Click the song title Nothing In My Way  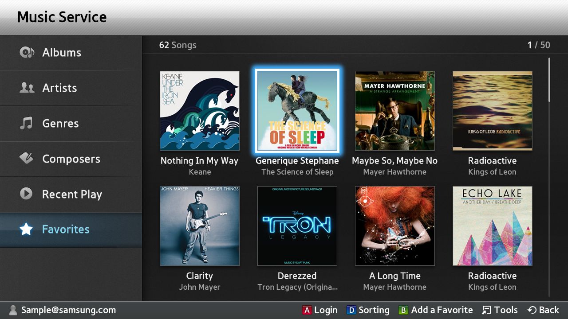coord(200,161)
